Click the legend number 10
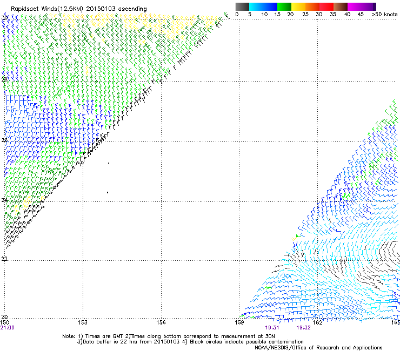This screenshot has width=400, height=351. [264, 15]
